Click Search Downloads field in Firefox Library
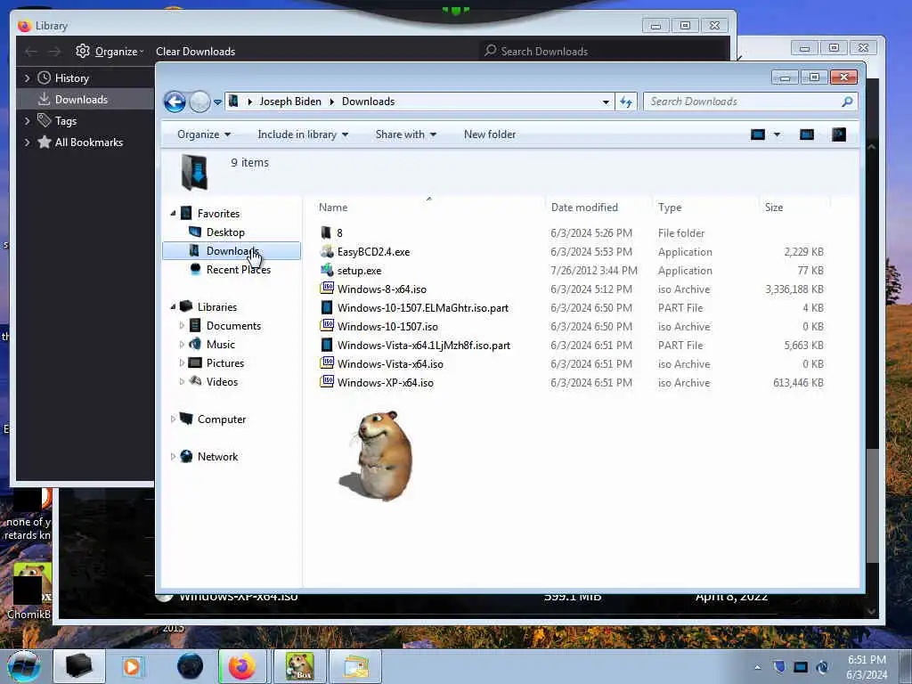This screenshot has height=684, width=912. click(x=604, y=51)
